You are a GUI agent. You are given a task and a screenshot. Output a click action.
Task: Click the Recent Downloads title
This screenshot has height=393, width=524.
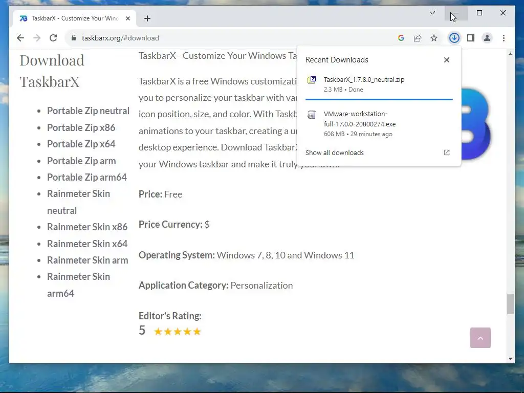337,60
